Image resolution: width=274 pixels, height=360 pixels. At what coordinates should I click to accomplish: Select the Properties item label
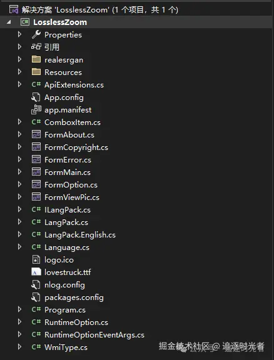tap(63, 35)
